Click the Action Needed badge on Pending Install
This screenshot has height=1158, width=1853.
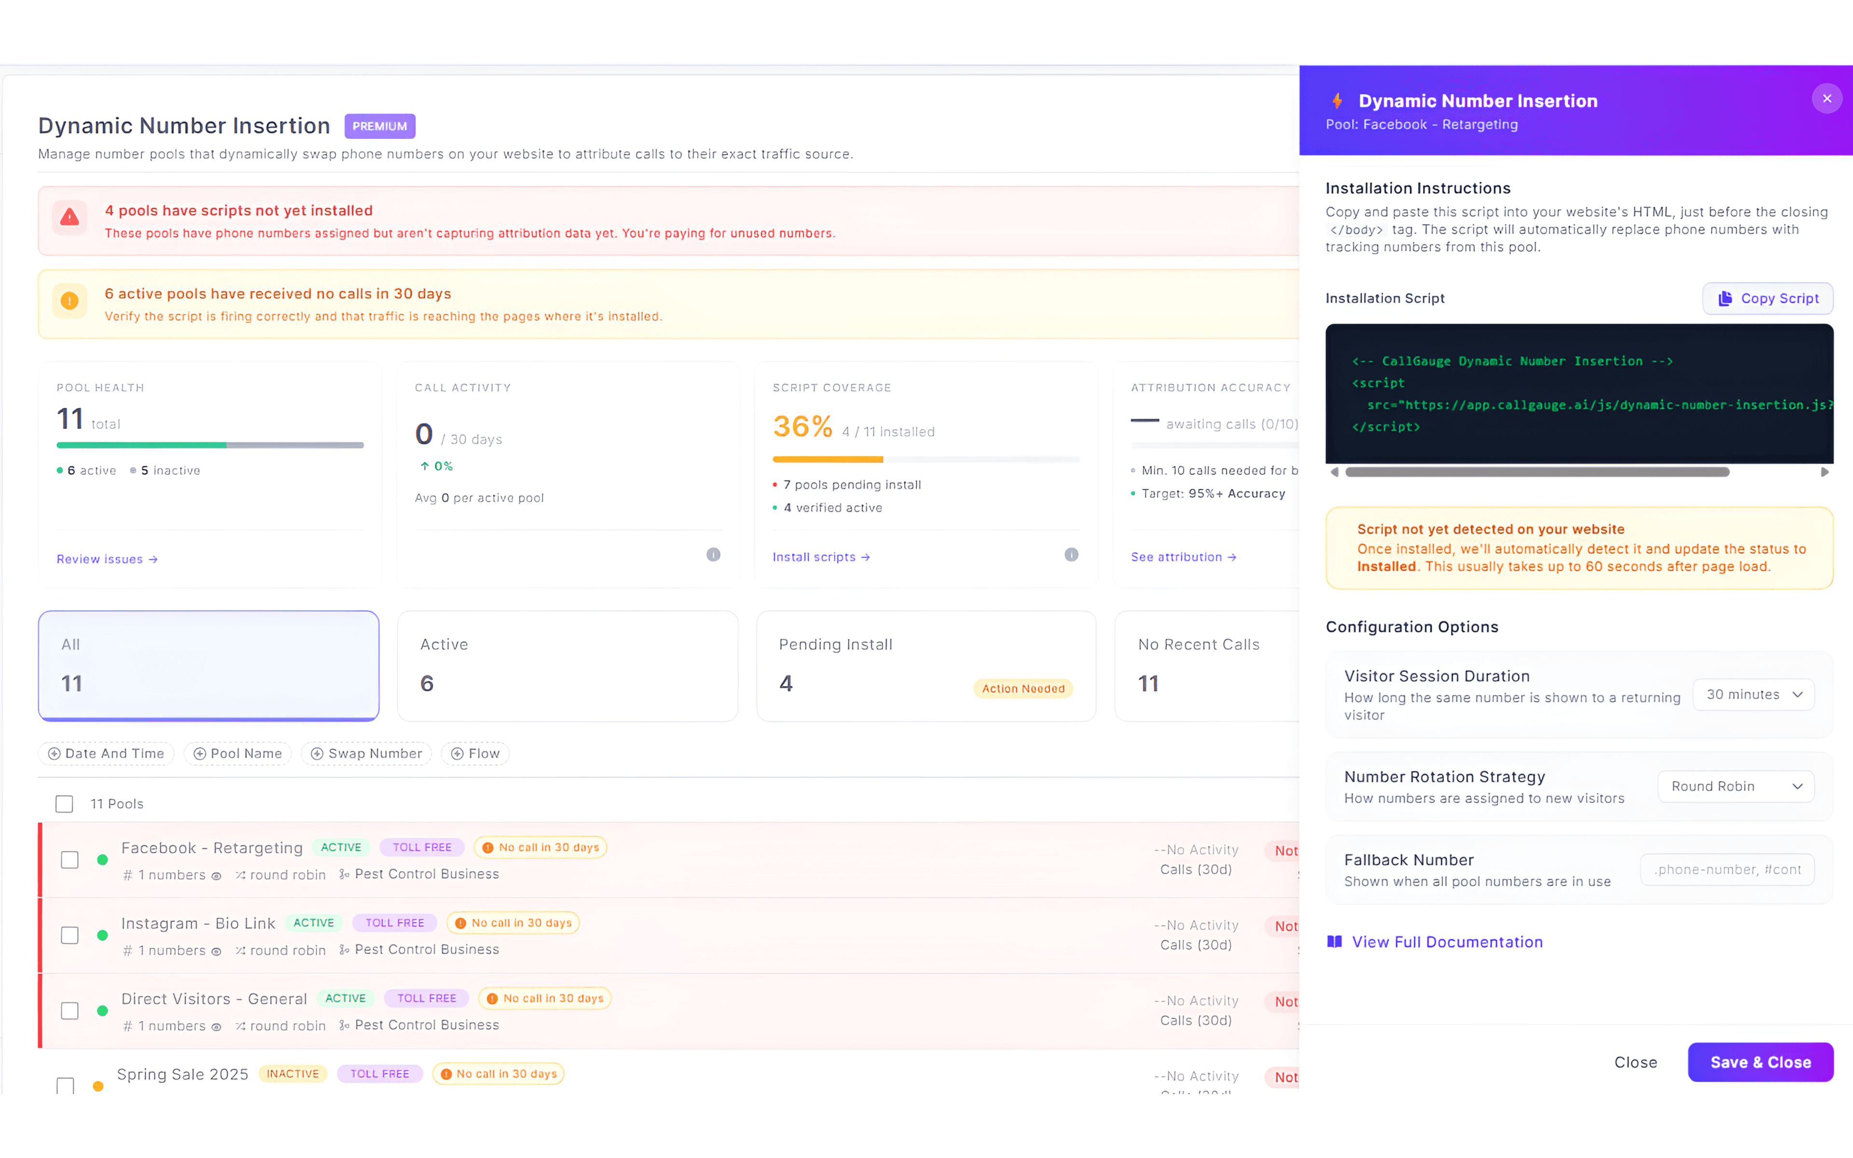click(x=1023, y=689)
